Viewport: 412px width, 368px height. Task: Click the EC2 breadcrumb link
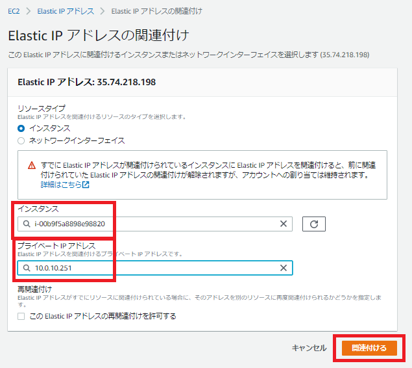tap(15, 11)
